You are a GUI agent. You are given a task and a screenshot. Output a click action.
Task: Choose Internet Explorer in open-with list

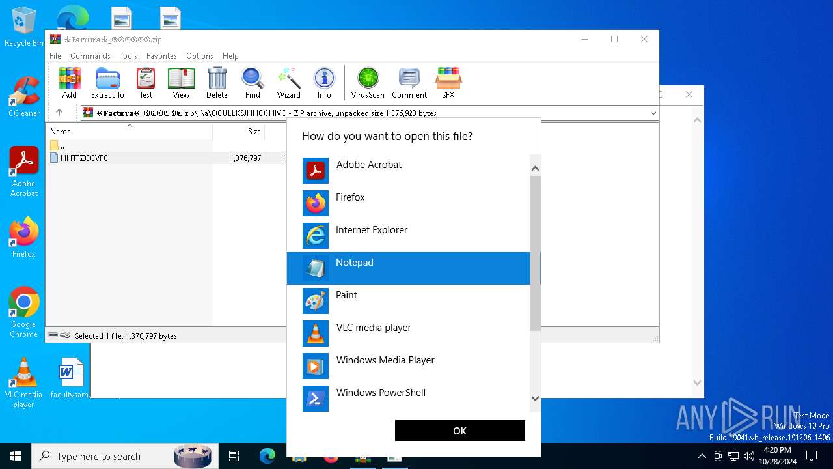[x=409, y=236]
